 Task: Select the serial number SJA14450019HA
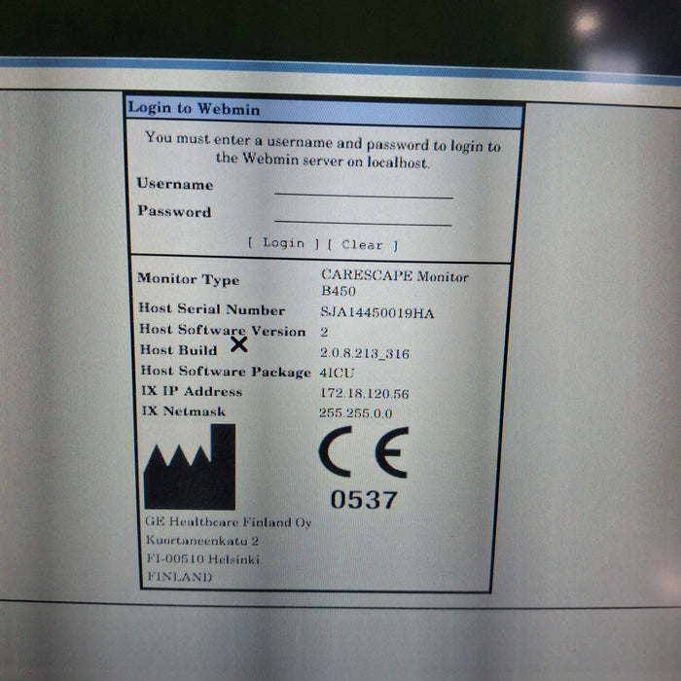click(x=377, y=312)
